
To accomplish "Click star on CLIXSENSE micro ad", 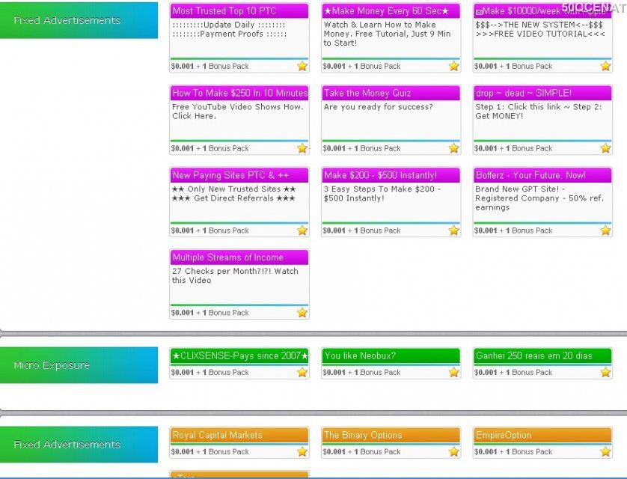I will pos(302,372).
